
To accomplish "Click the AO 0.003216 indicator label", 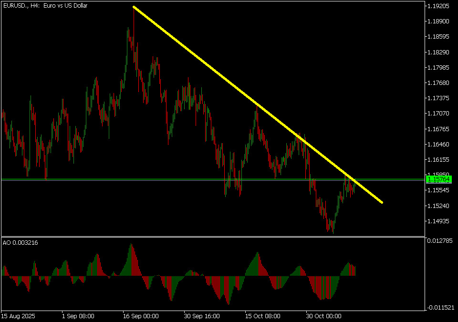I will [x=21, y=243].
